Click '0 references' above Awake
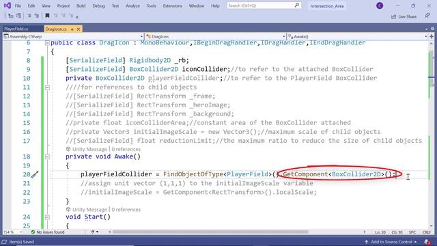This screenshot has height=246, width=437. point(126,149)
